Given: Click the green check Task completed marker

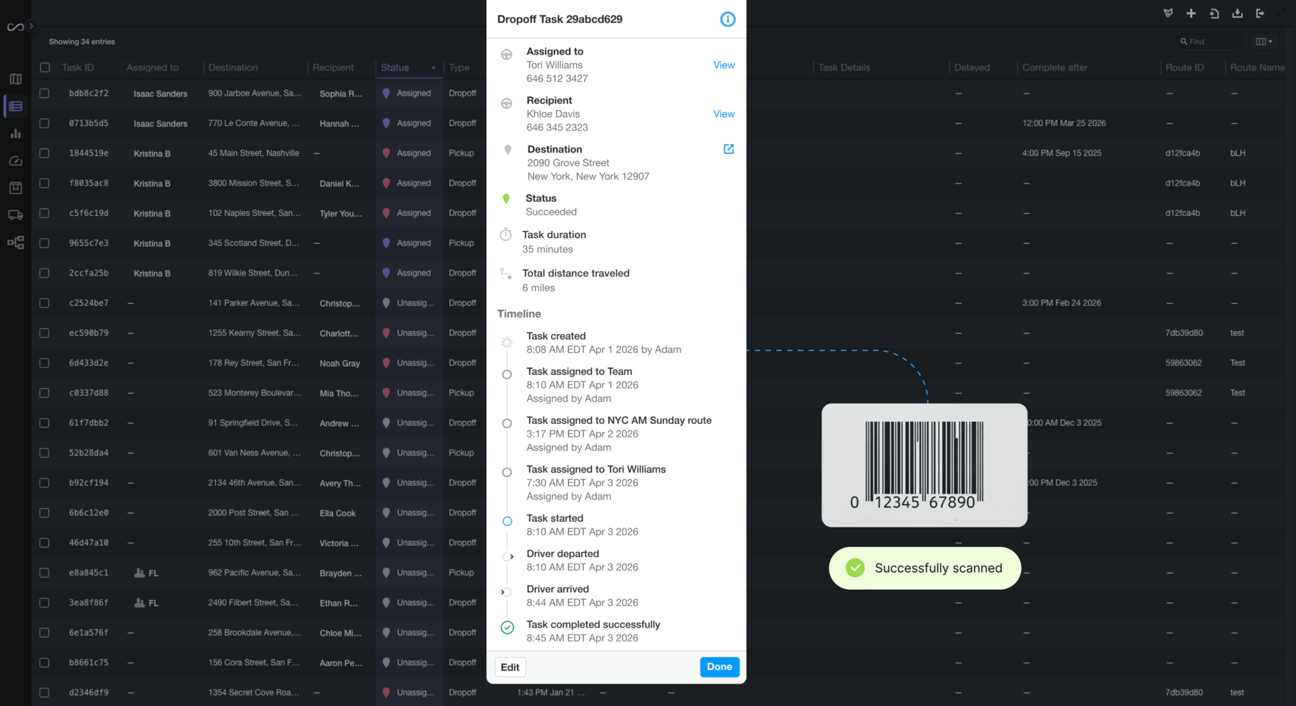Looking at the screenshot, I should (508, 628).
